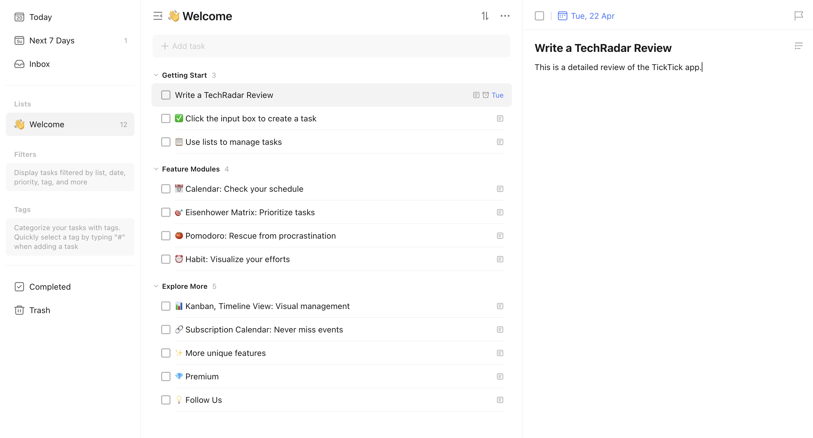Open the note icon for the Calendar task
813x438 pixels.
pos(500,189)
